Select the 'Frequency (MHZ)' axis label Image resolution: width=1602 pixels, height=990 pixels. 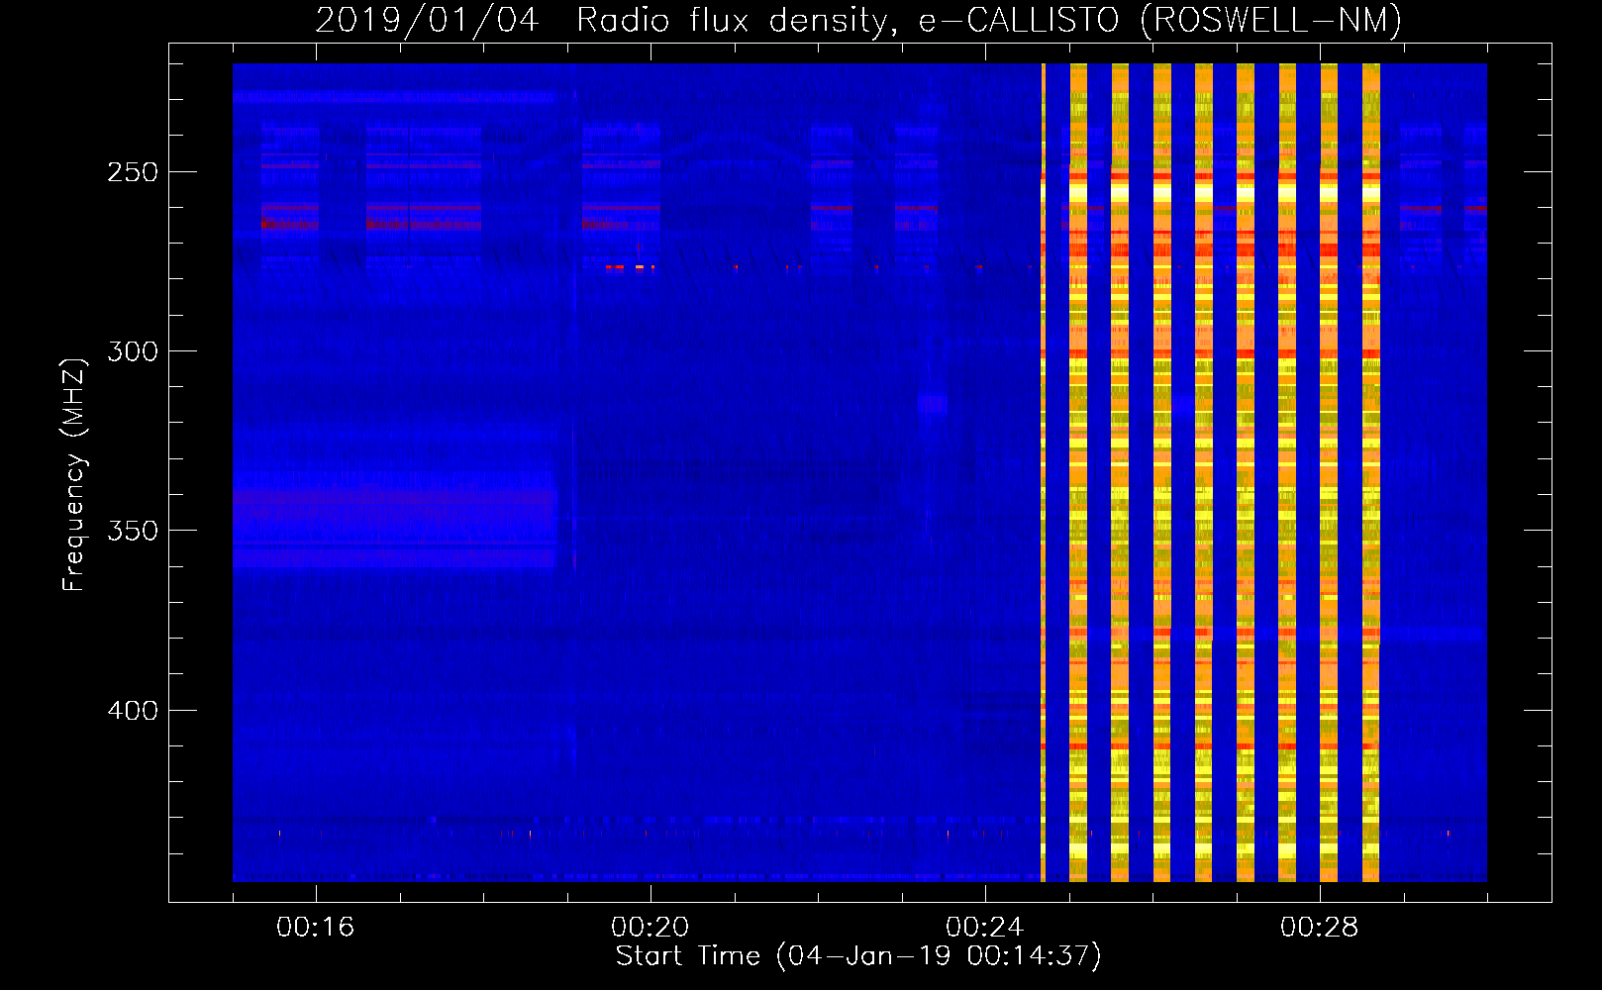tap(74, 475)
